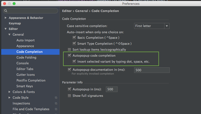Go to Keymap settings
Screen dimensions: 201x114
15,23
